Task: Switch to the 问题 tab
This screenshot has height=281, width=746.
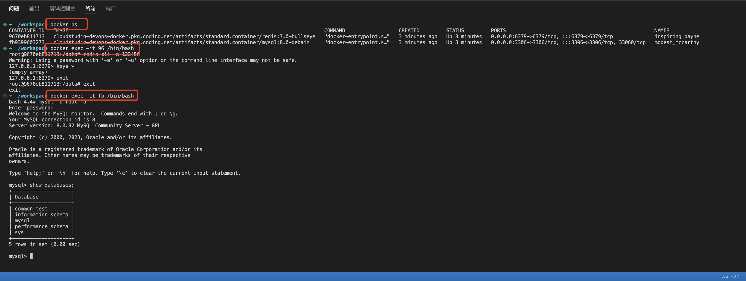Action: [14, 8]
